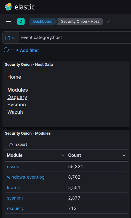Open the hamburger navigation menu
131x218 pixels.
tap(9, 22)
